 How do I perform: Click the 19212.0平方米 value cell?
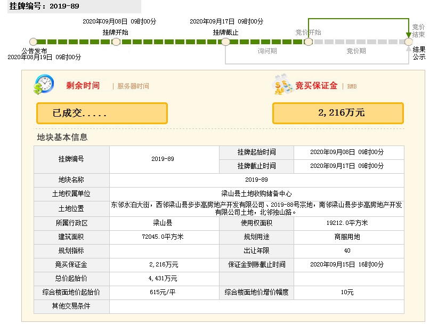pyautogui.click(x=348, y=223)
